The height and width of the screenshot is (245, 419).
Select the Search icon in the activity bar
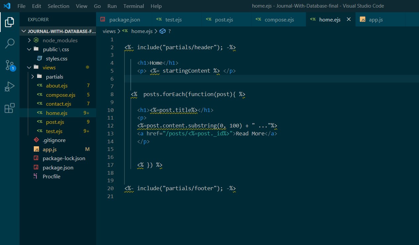tap(9, 43)
